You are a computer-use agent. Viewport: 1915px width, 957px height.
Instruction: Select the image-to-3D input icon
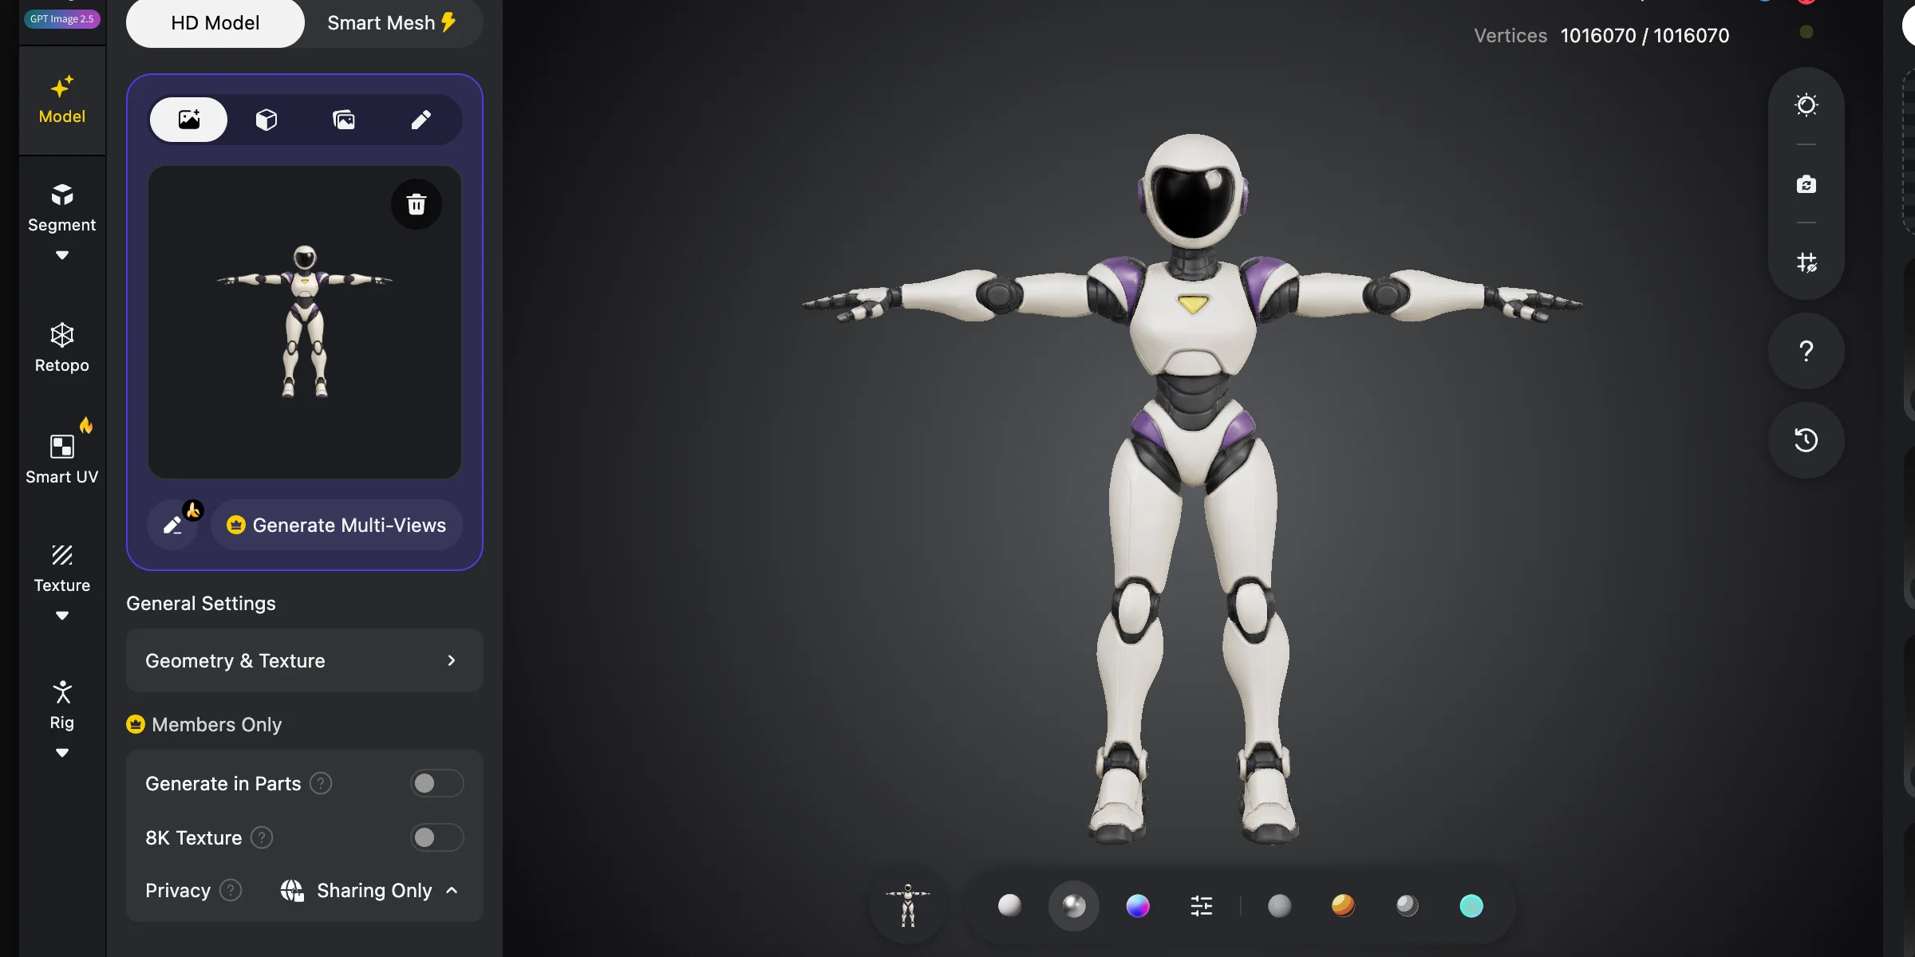pyautogui.click(x=189, y=120)
